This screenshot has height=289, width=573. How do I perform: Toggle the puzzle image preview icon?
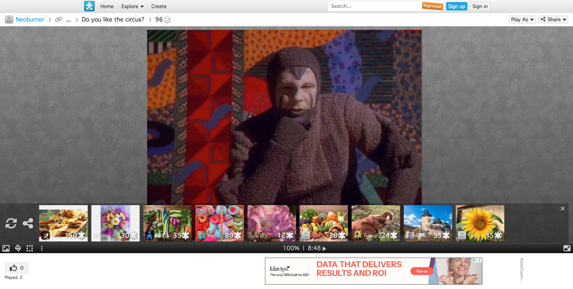(6, 248)
